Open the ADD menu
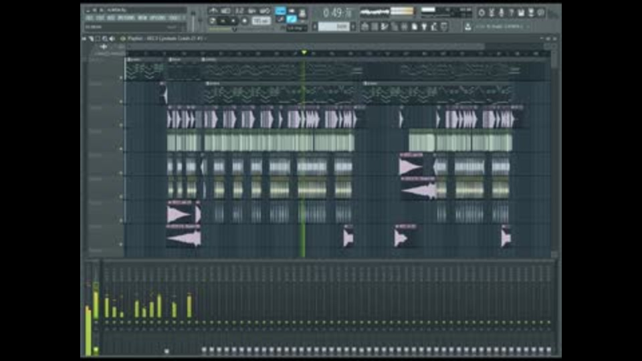Screen dimensions: 642x361 click(110, 19)
